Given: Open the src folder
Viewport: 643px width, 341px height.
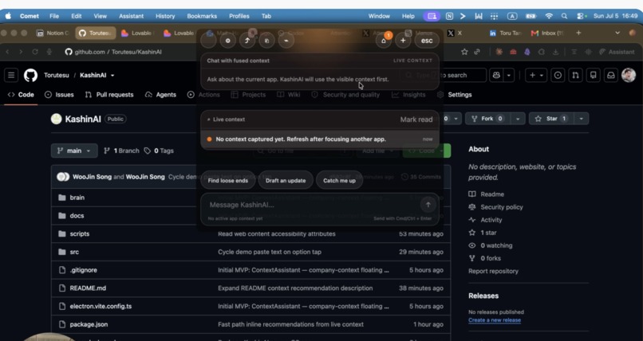Looking at the screenshot, I should (74, 252).
